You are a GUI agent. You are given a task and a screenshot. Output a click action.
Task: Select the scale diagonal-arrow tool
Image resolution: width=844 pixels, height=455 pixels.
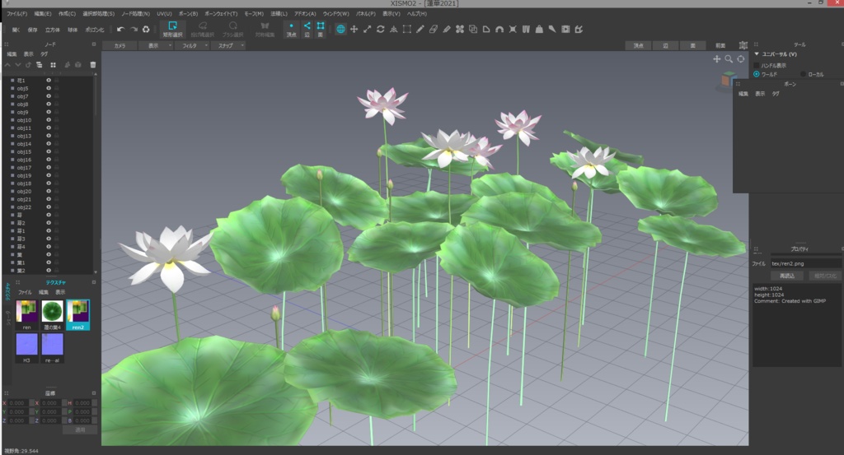[367, 29]
